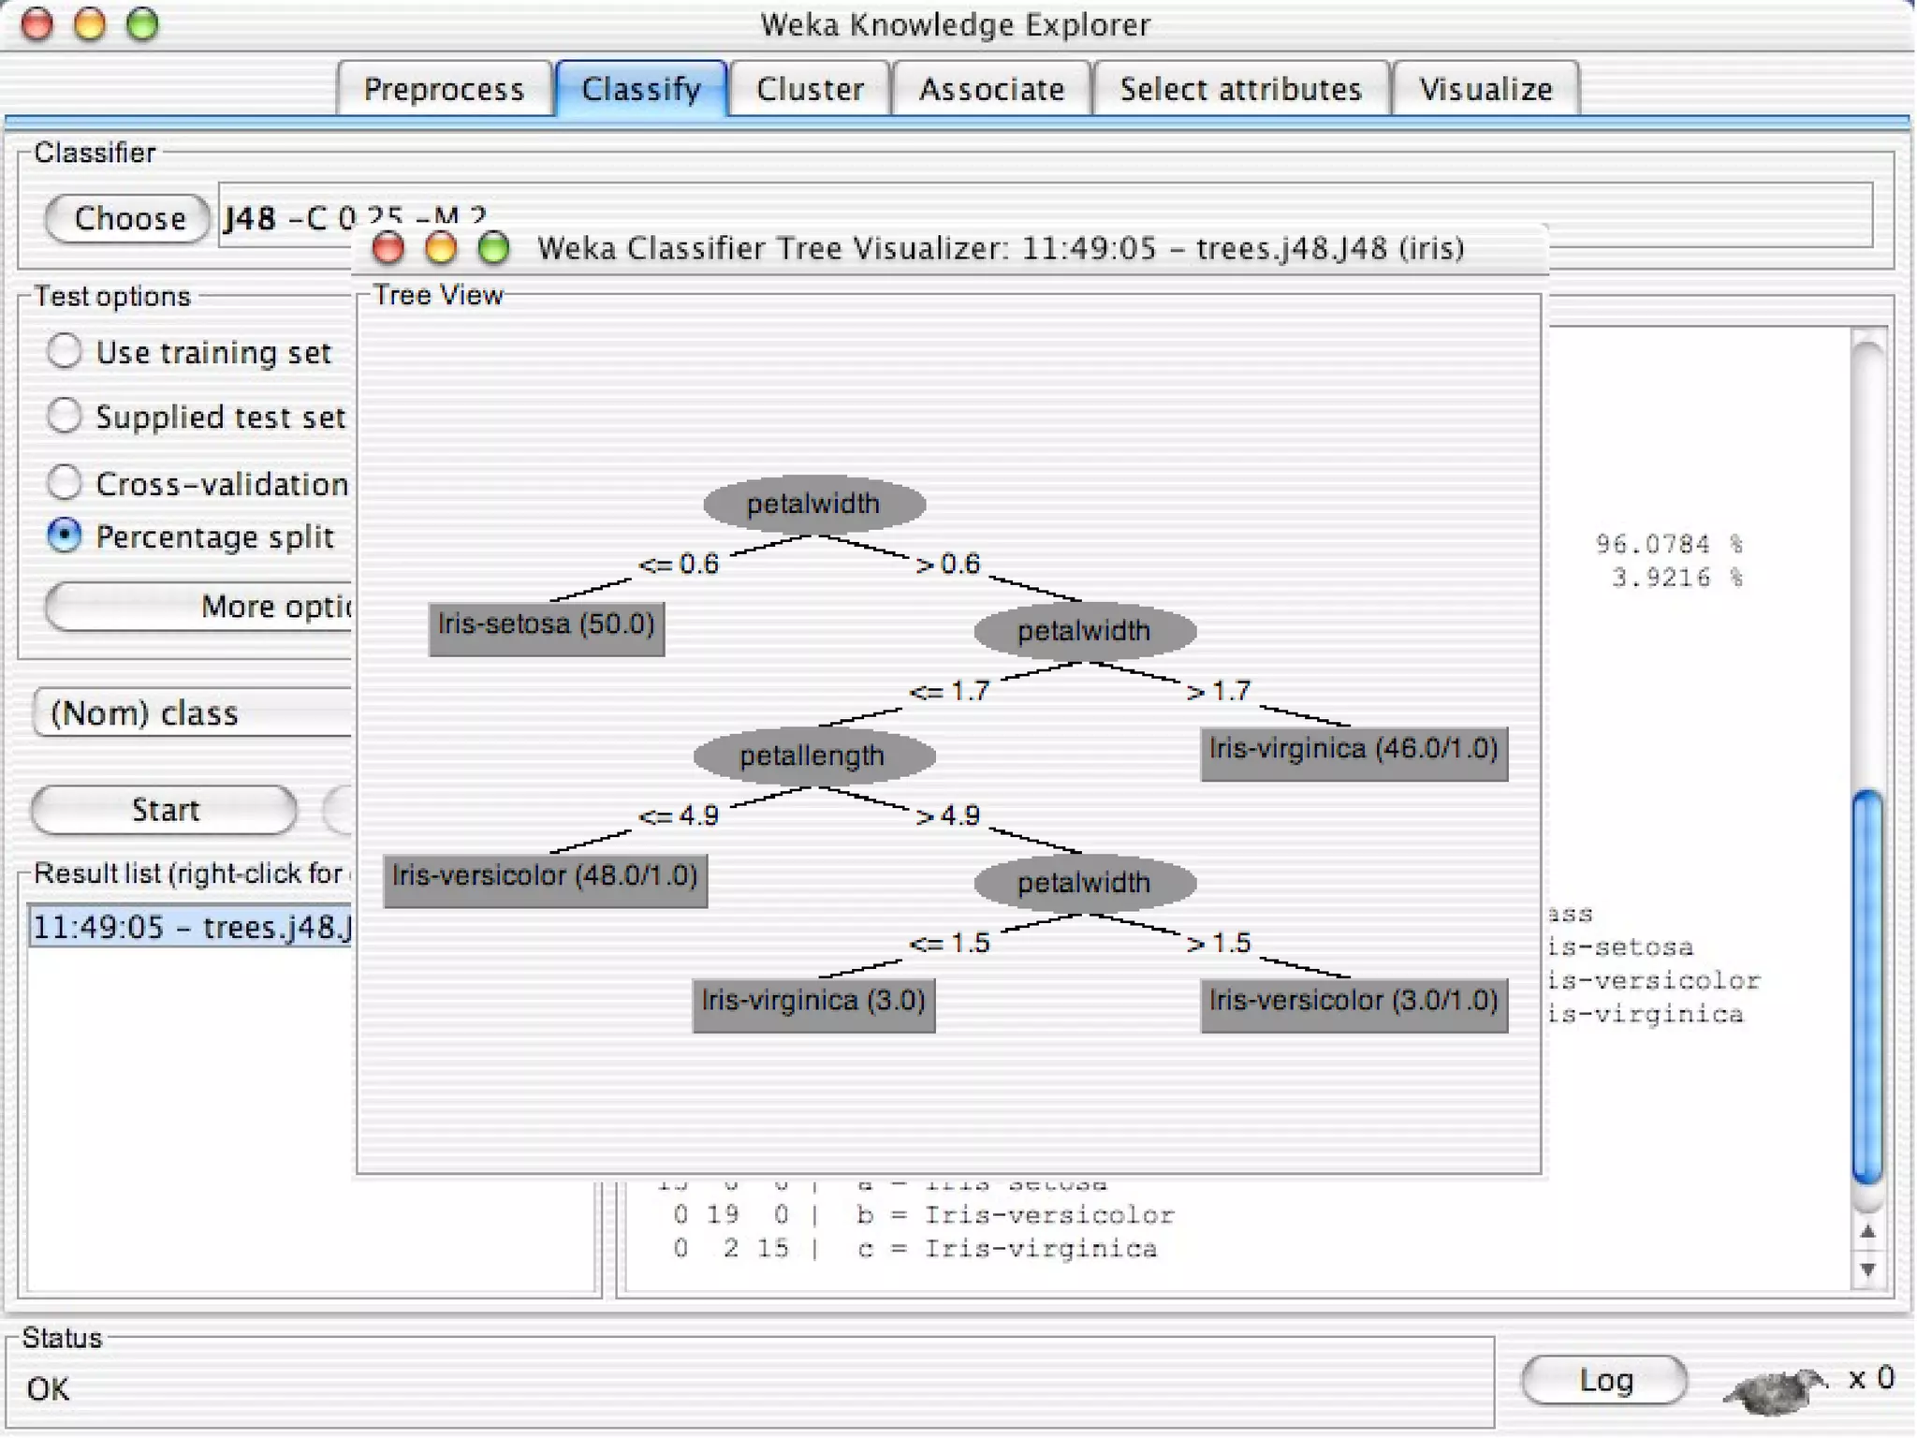The width and height of the screenshot is (1917, 1438).
Task: Select the Use training set option
Action: pos(65,352)
